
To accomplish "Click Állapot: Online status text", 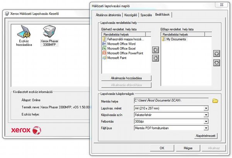I will (x=31, y=100).
